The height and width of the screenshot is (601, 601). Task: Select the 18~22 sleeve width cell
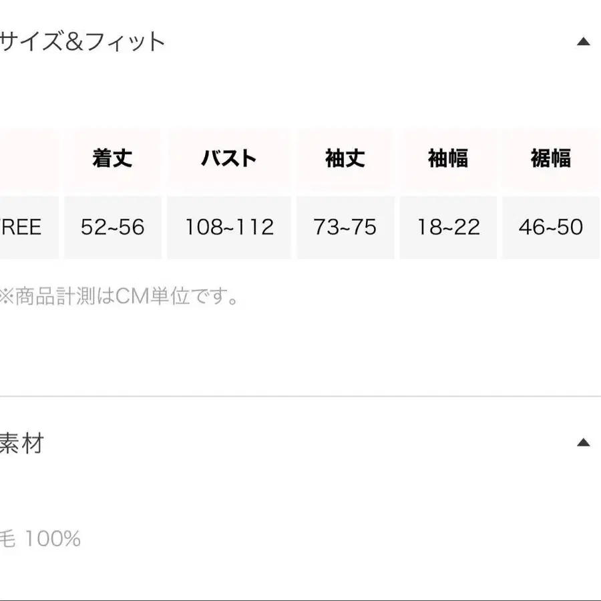coord(448,228)
